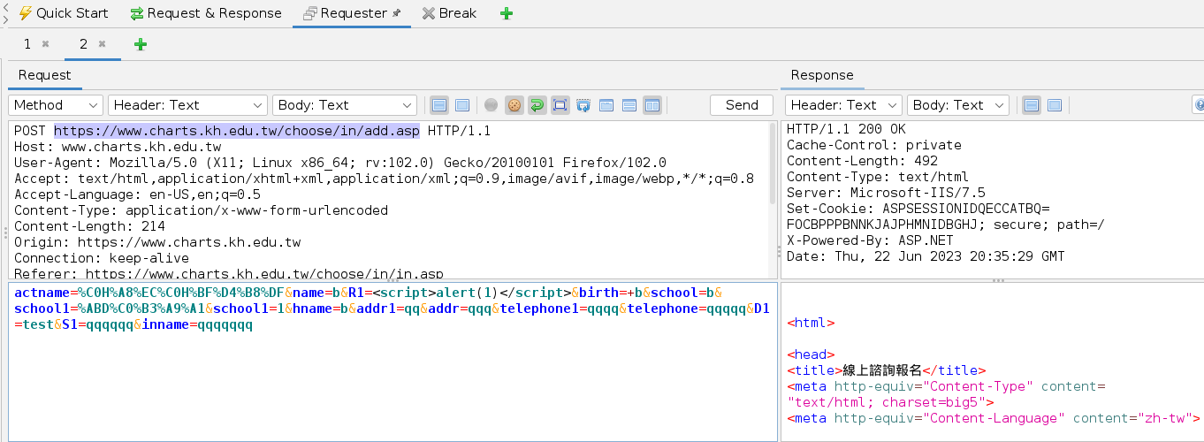Image resolution: width=1204 pixels, height=442 pixels.
Task: Click the X-Powered-By: ASP.NET header
Action: [870, 240]
